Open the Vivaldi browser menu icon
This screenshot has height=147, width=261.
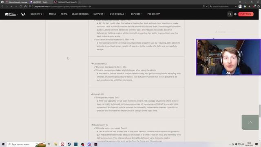[x=2, y=2]
